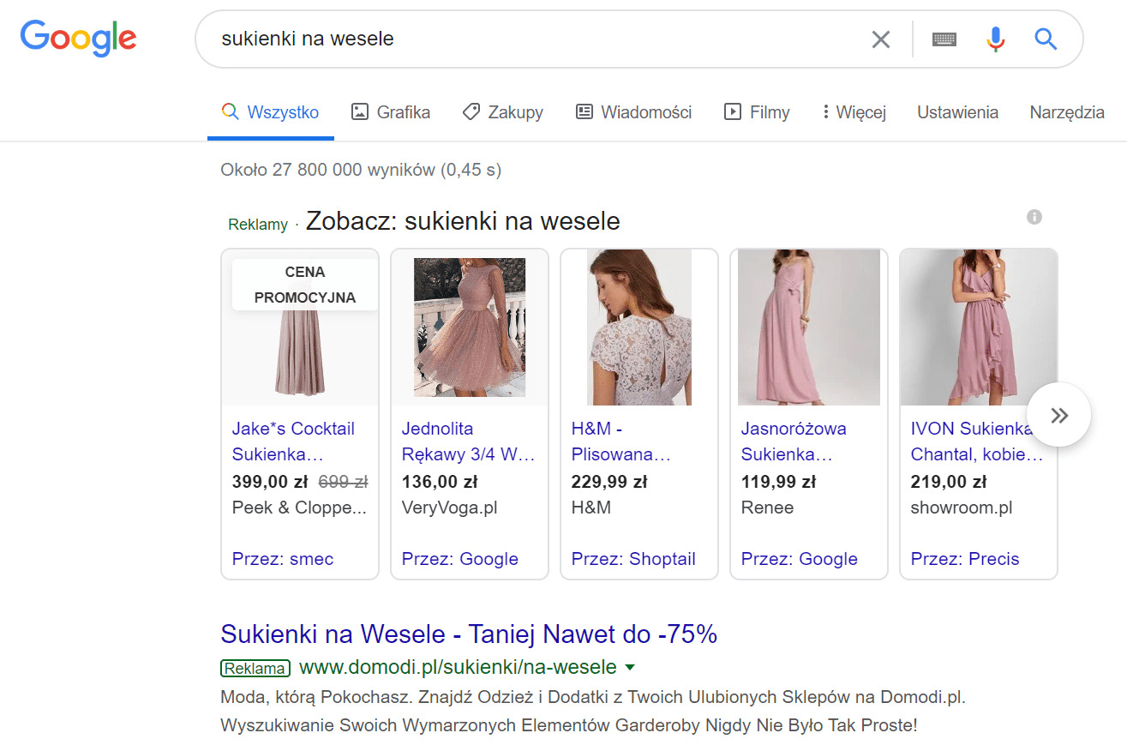Open Jake*s Cocktail Sukienka link

point(293,442)
